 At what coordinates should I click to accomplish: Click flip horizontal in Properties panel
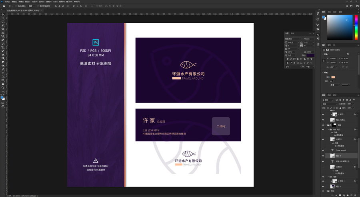(343, 67)
